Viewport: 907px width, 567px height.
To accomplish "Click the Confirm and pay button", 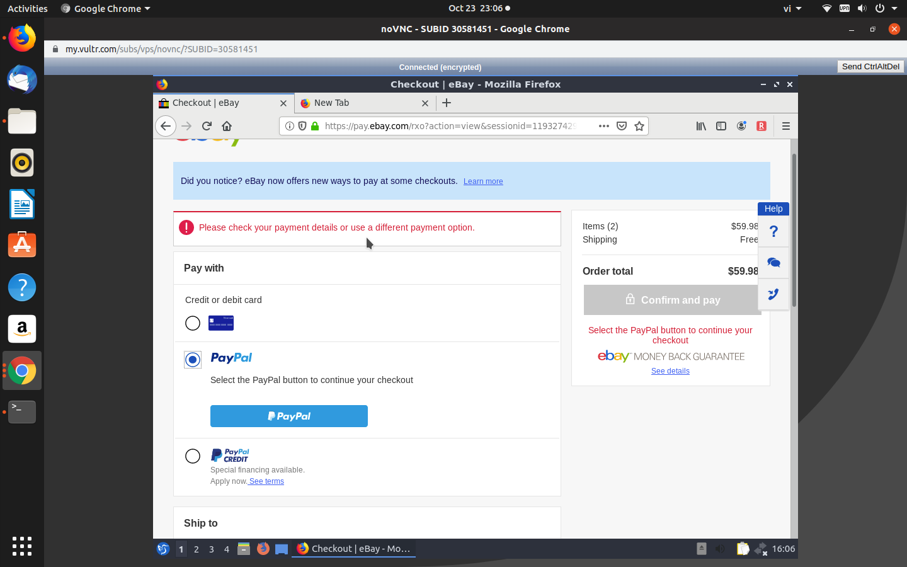I will click(672, 300).
